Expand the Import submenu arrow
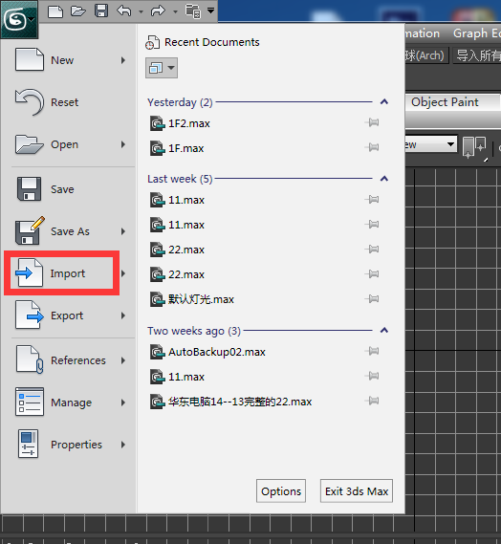The height and width of the screenshot is (544, 501). pos(123,273)
